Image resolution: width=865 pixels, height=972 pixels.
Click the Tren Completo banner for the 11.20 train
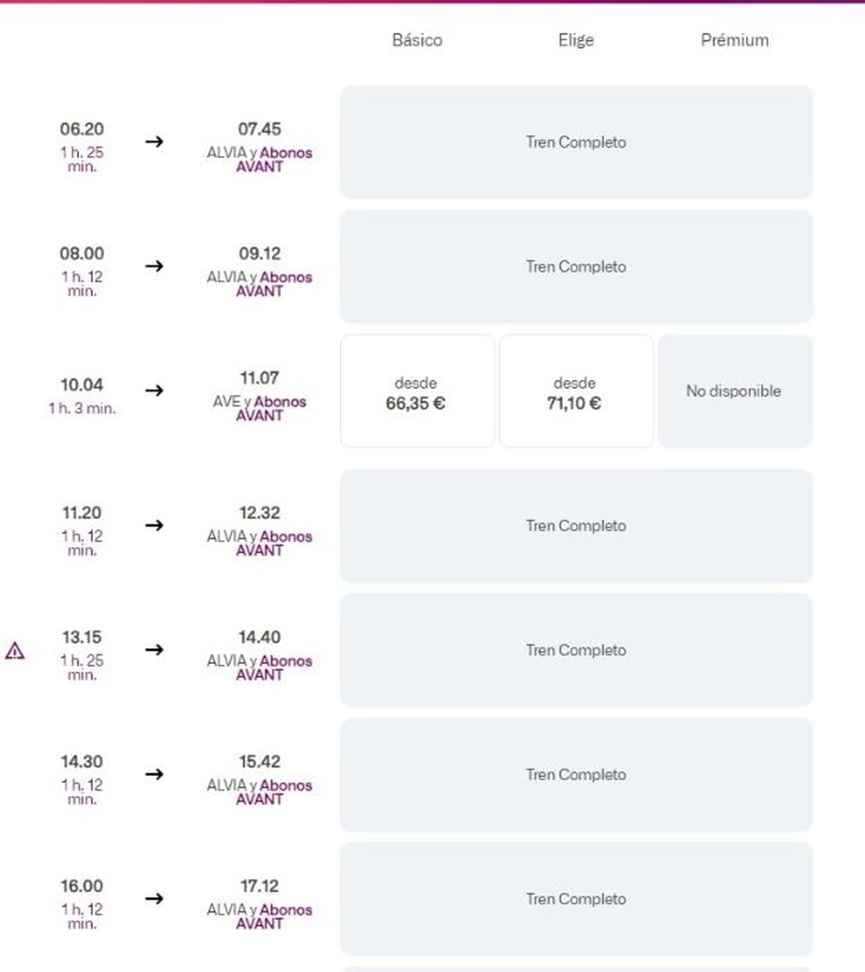pyautogui.click(x=576, y=524)
